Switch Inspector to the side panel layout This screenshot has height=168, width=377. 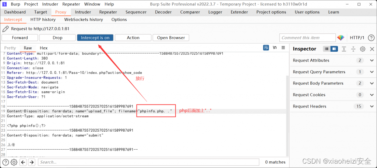(334, 49)
